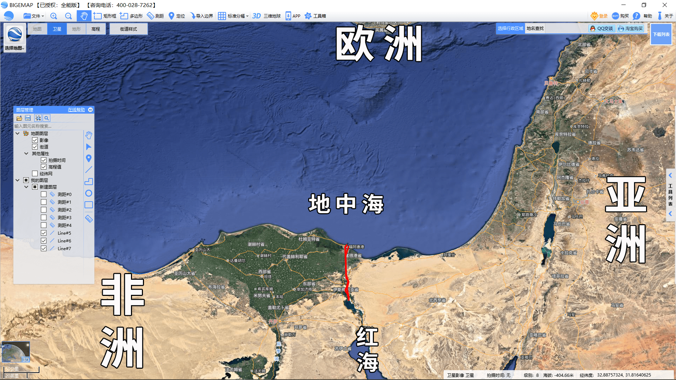The width and height of the screenshot is (676, 380).
Task: Click 导入边界 import boundary tool
Action: click(x=201, y=16)
